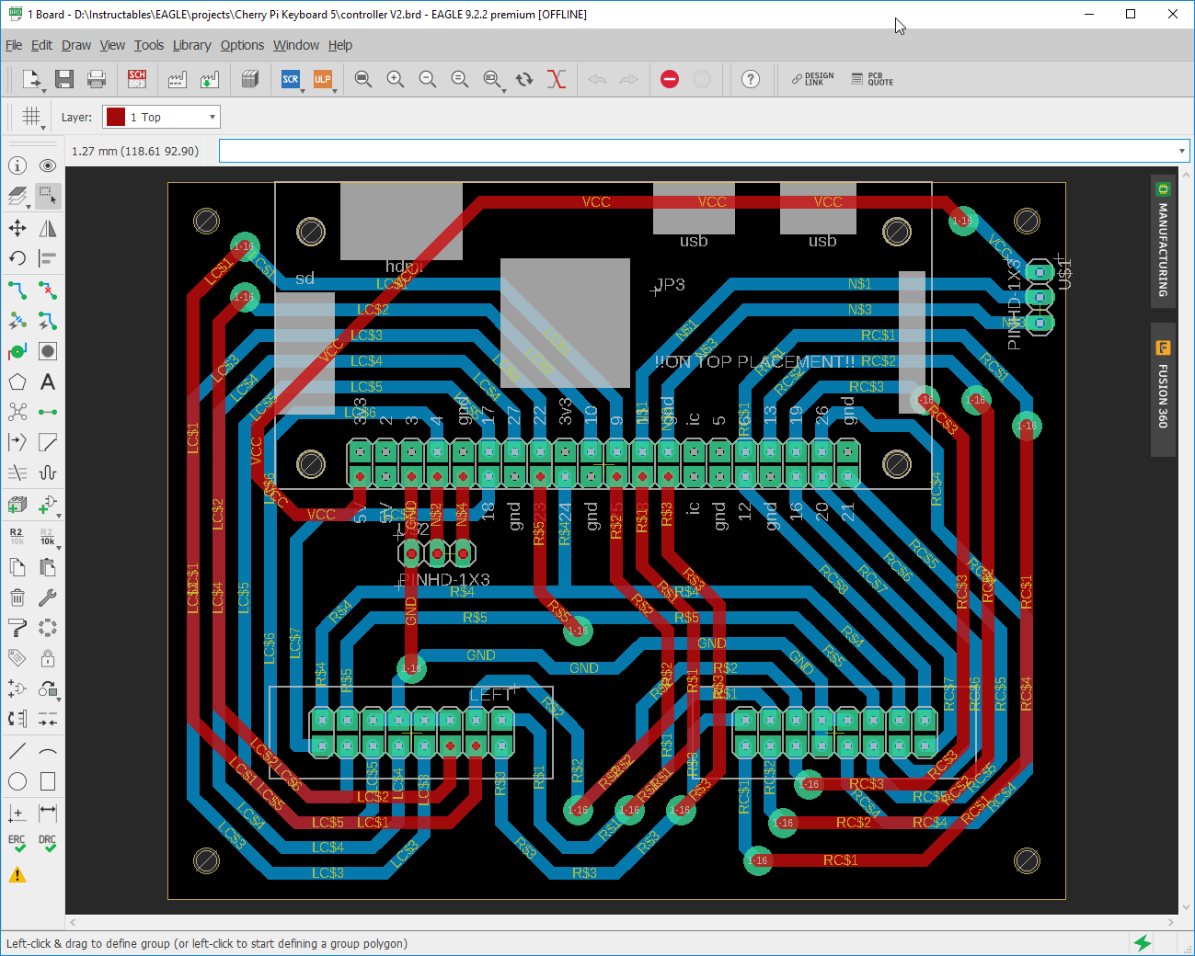Open the Options menu
The height and width of the screenshot is (956, 1195).
click(x=242, y=45)
